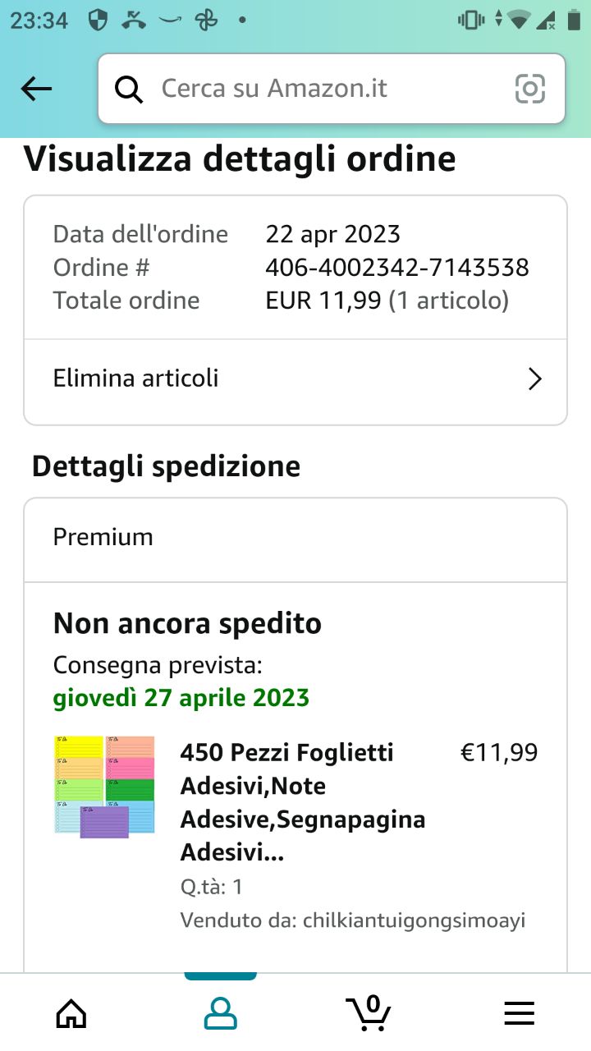This screenshot has height=1051, width=591.
Task: Tap the delivery date giovedì 27 aprile 2023
Action: tap(181, 698)
